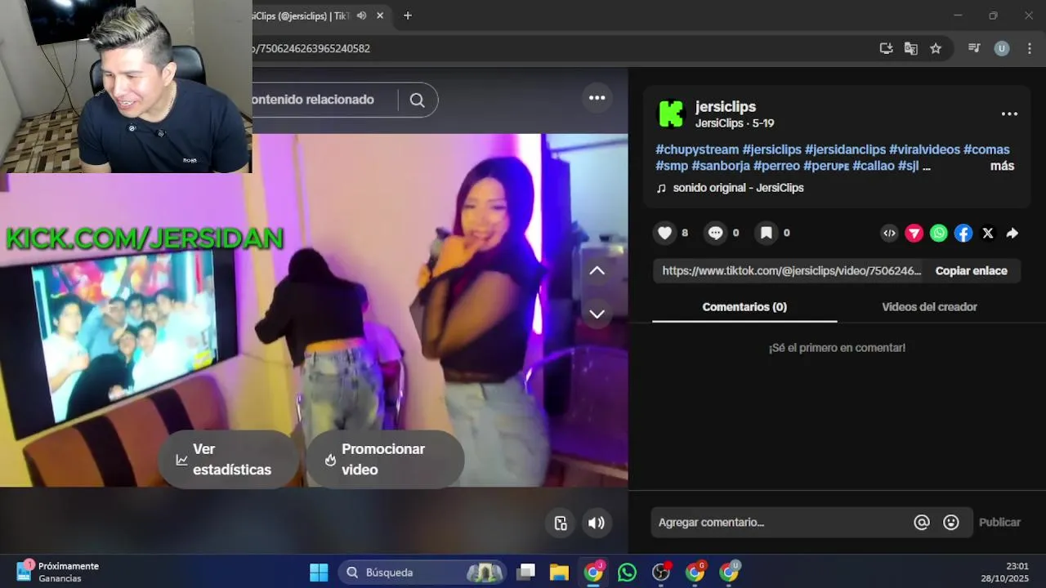Open the emoji picker in comment box
The height and width of the screenshot is (588, 1046).
tap(951, 522)
